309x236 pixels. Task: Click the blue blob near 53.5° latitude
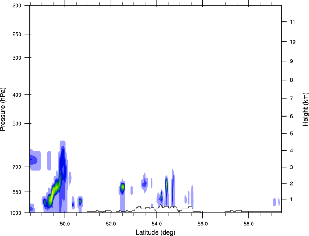click(145, 183)
